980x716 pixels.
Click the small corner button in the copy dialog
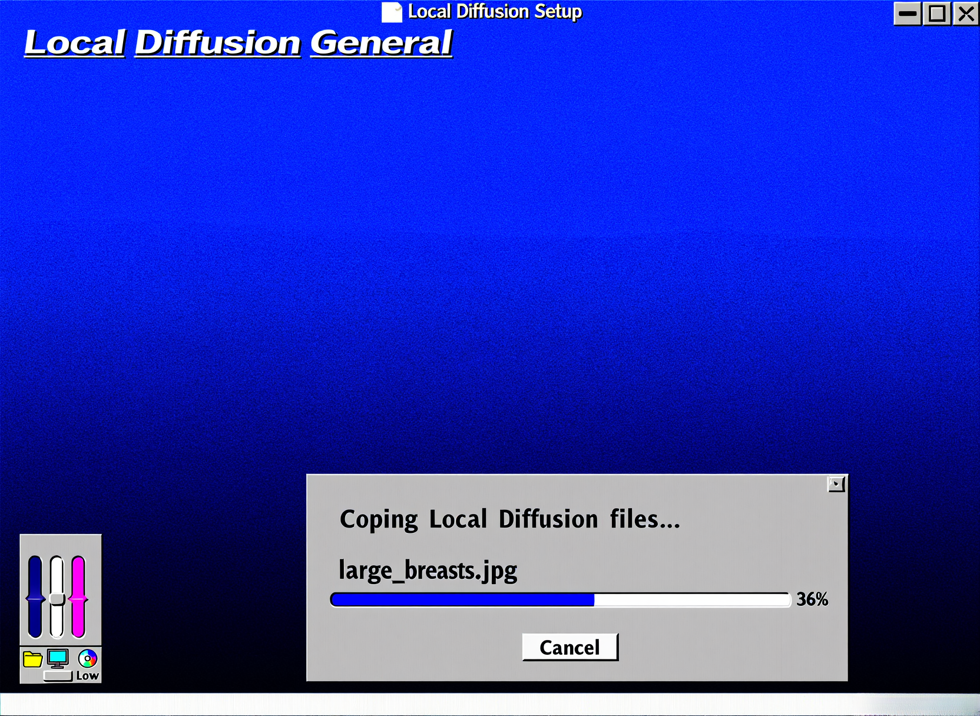(x=836, y=484)
